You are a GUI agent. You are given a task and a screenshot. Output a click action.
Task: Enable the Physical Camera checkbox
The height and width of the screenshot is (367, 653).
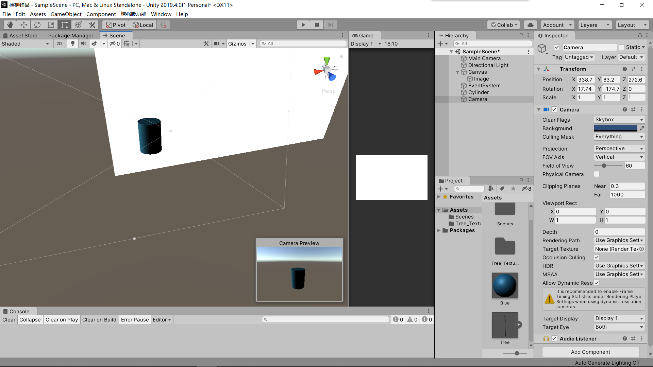point(597,174)
